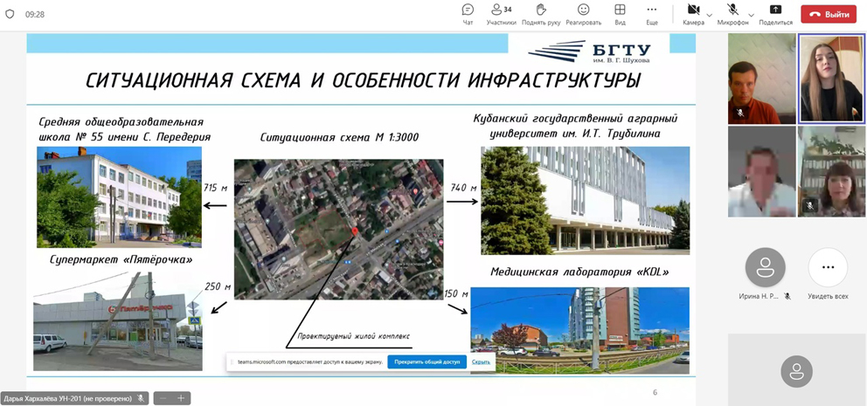Click the Проектируемый жилой комплекс label
Image resolution: width=867 pixels, height=406 pixels.
(x=354, y=336)
